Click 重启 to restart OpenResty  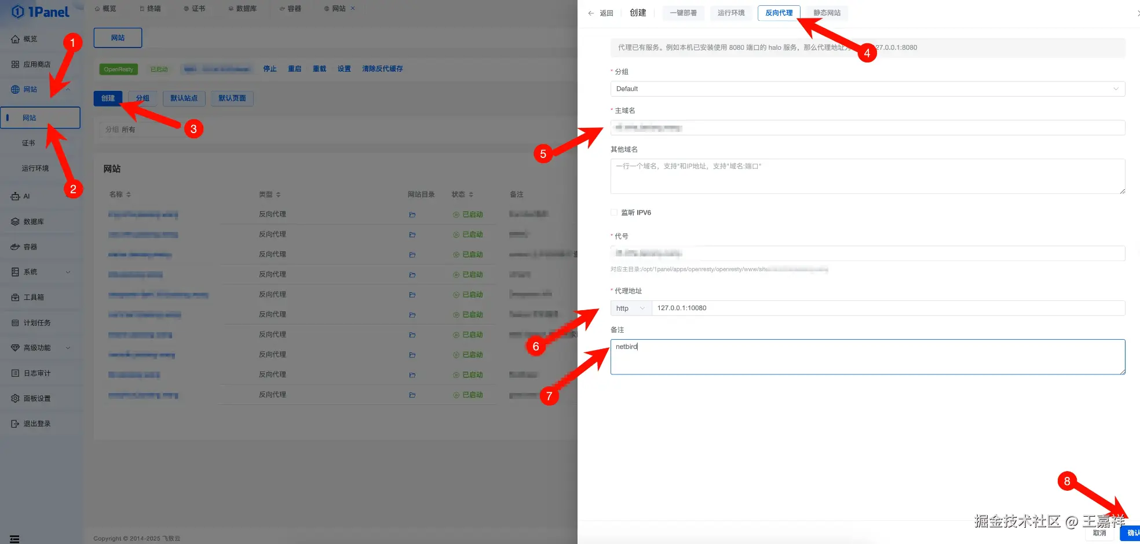click(x=295, y=69)
